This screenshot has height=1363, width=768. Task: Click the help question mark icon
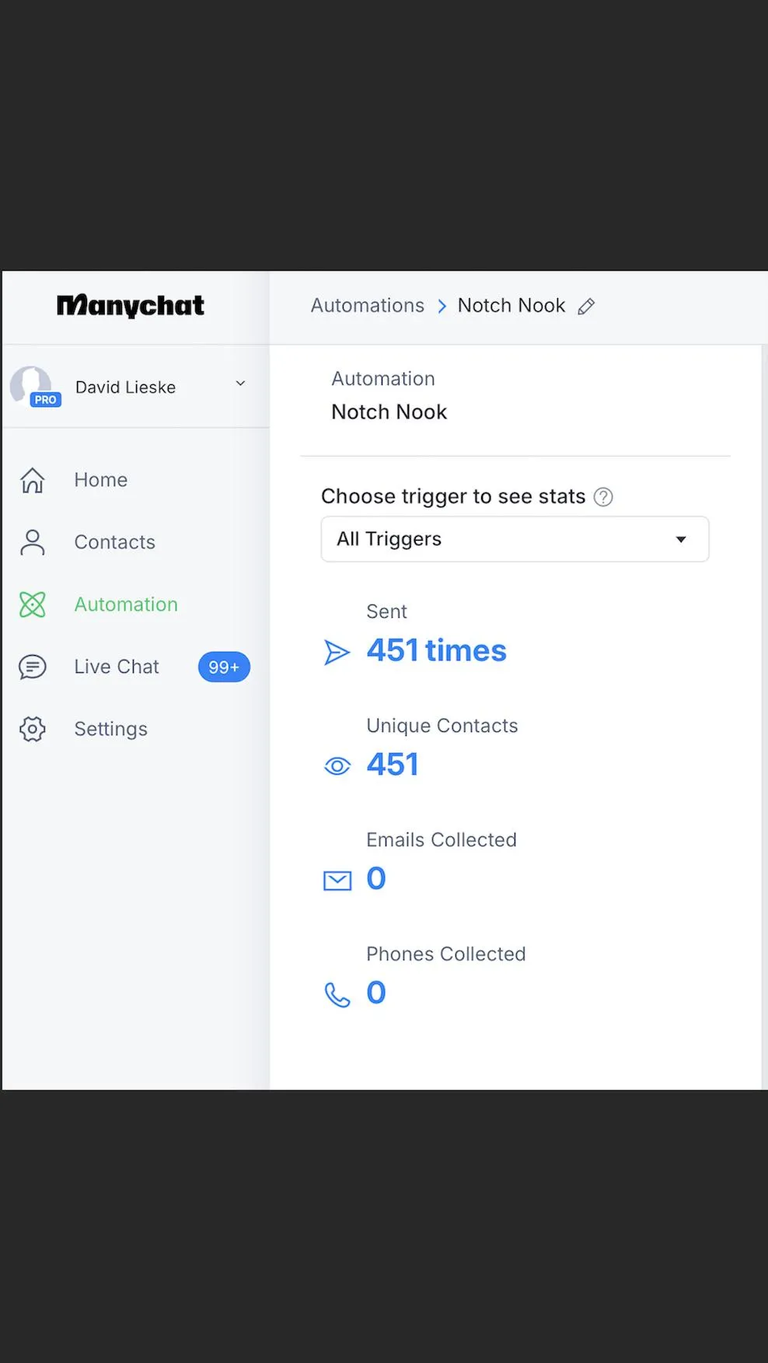coord(603,497)
